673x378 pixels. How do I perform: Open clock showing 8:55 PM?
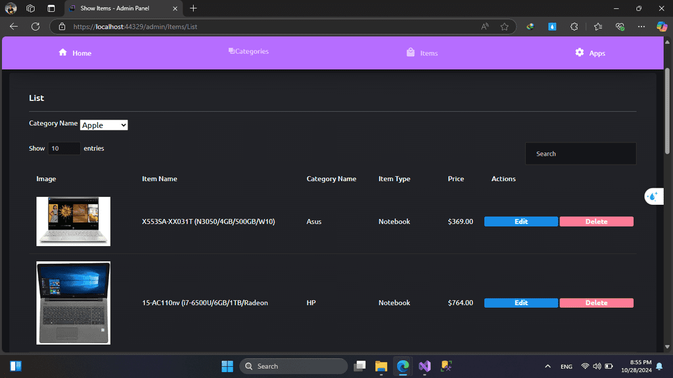[636, 366]
